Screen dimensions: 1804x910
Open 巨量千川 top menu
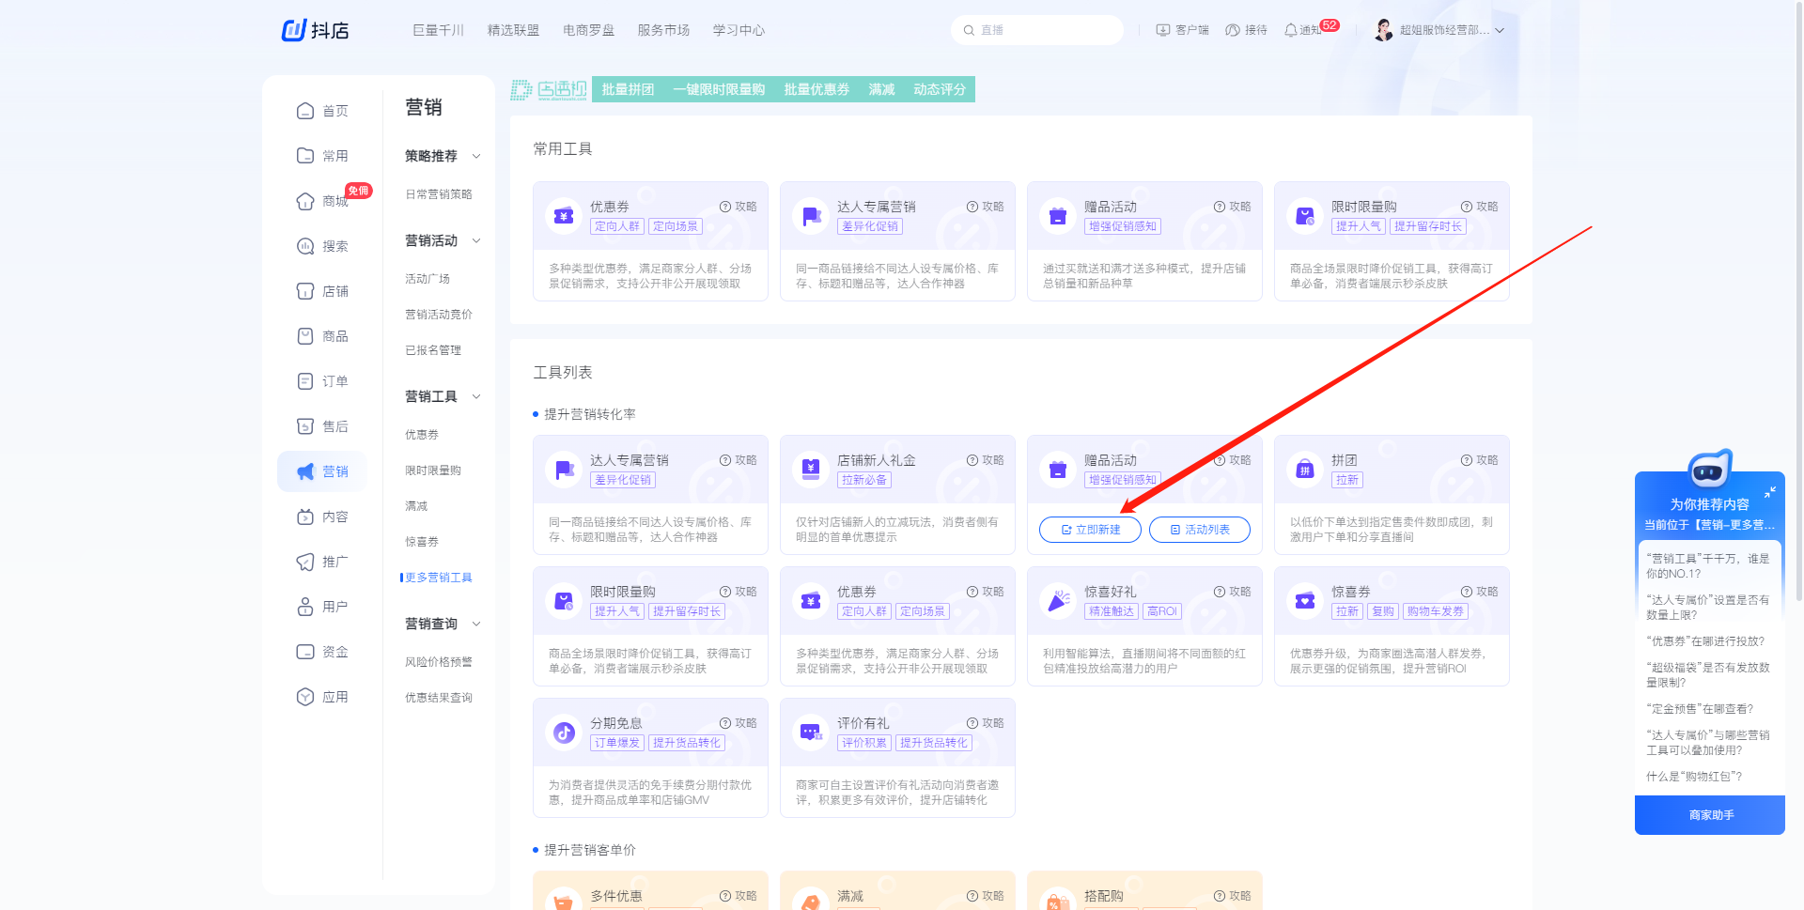(x=438, y=30)
